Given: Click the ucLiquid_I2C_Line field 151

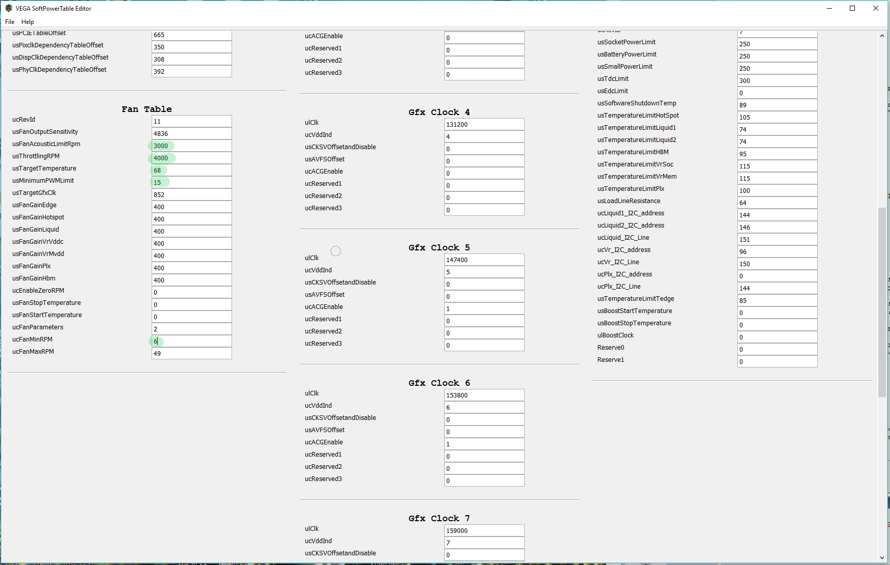Looking at the screenshot, I should tap(778, 239).
